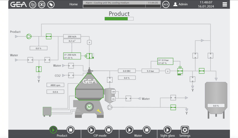The height and width of the screenshot is (138, 238).
Task: Toggle the green drain valve under Water line
Action: pos(39,69)
